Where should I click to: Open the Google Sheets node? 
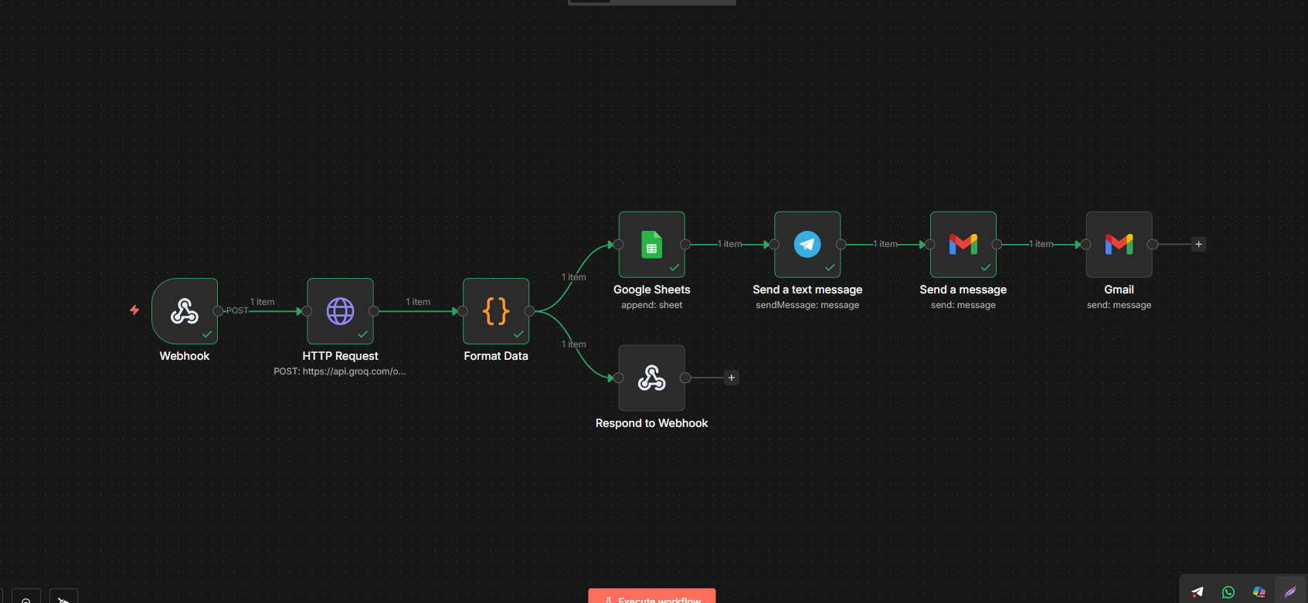(651, 245)
